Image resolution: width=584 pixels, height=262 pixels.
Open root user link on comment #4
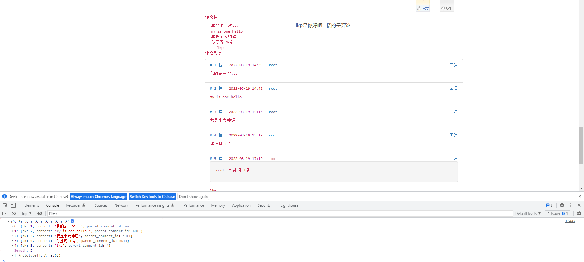273,135
